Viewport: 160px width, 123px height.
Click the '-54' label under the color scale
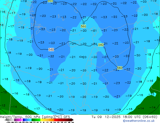8,122
